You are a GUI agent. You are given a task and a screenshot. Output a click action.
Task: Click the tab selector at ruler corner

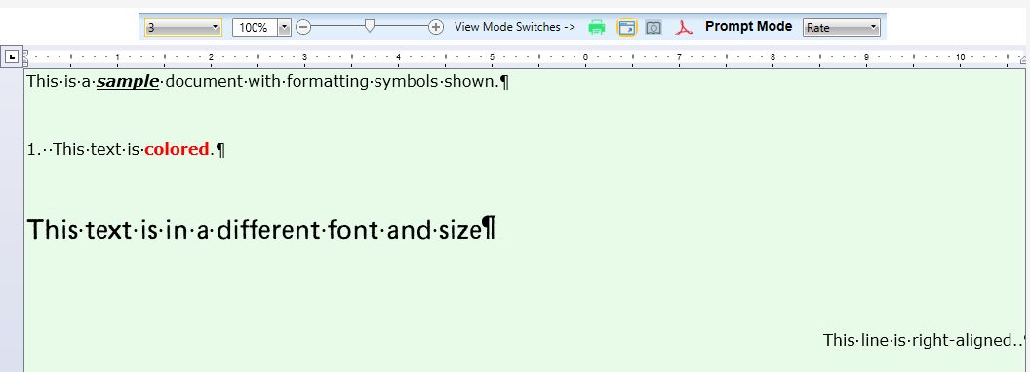click(x=12, y=57)
